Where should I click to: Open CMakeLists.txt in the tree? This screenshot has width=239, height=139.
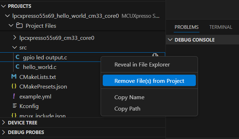[x=38, y=77]
